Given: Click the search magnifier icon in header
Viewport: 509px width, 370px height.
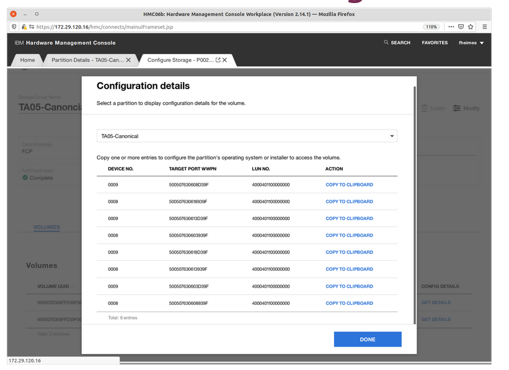Looking at the screenshot, I should (x=386, y=43).
